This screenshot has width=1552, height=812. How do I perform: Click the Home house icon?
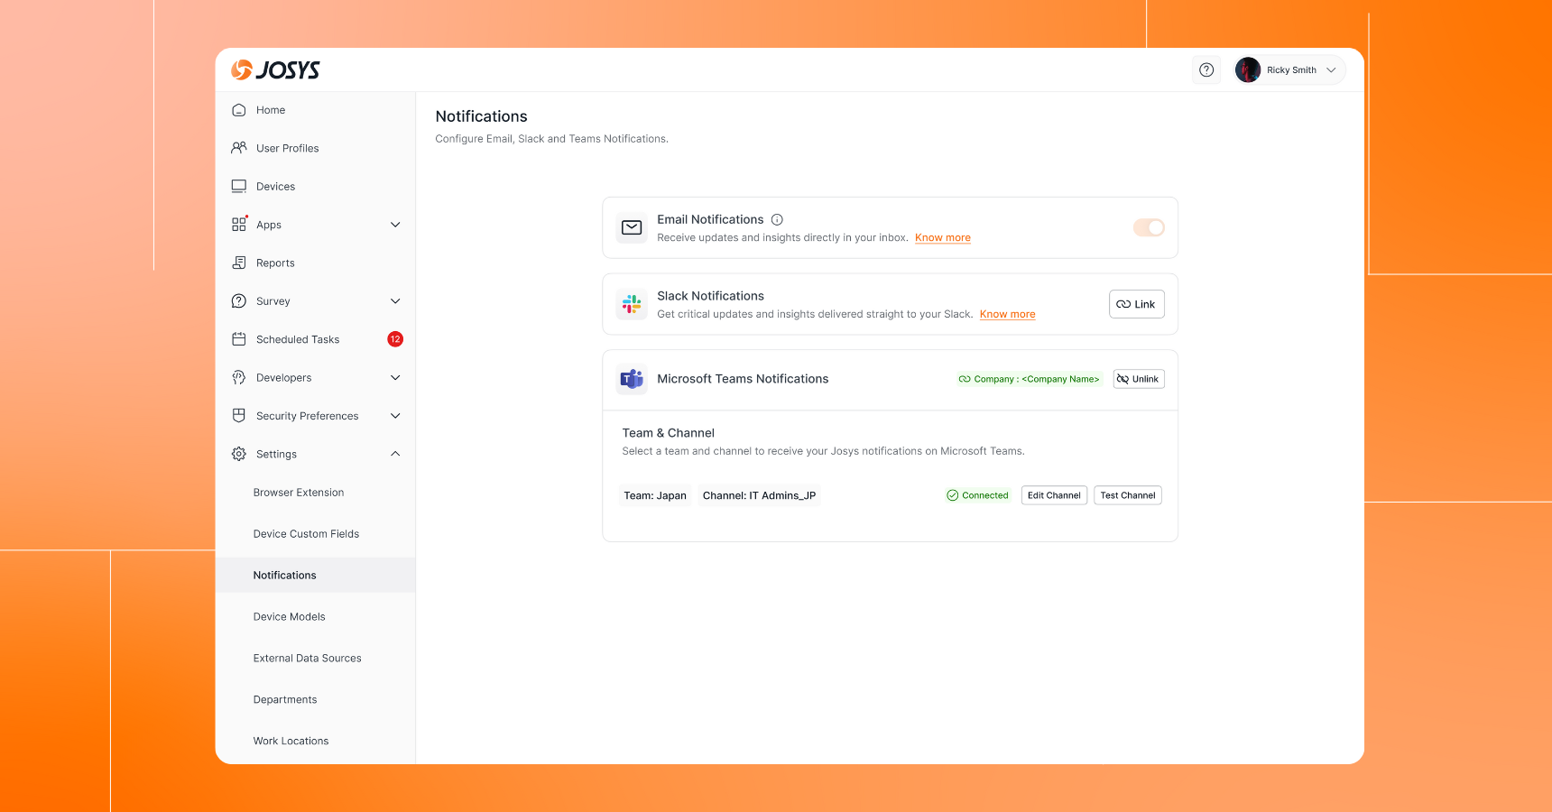[239, 110]
